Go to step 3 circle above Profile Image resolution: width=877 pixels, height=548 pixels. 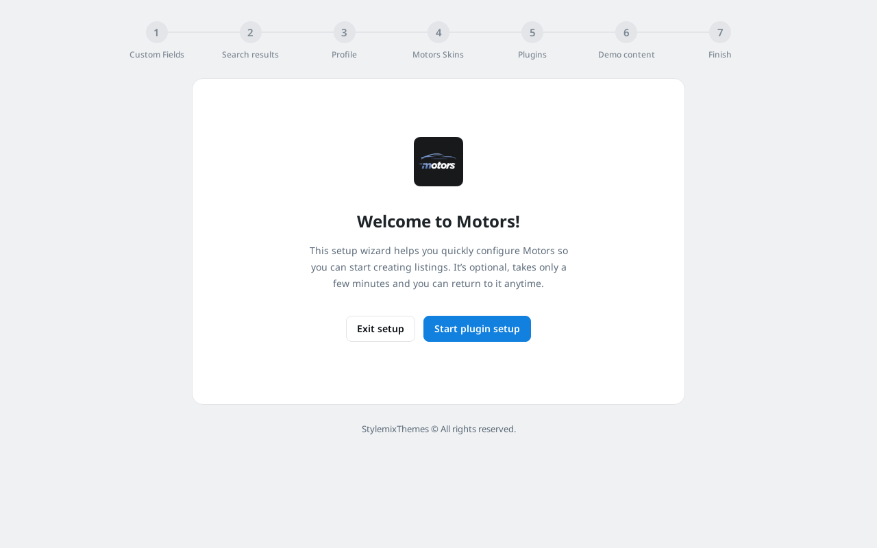tap(345, 32)
